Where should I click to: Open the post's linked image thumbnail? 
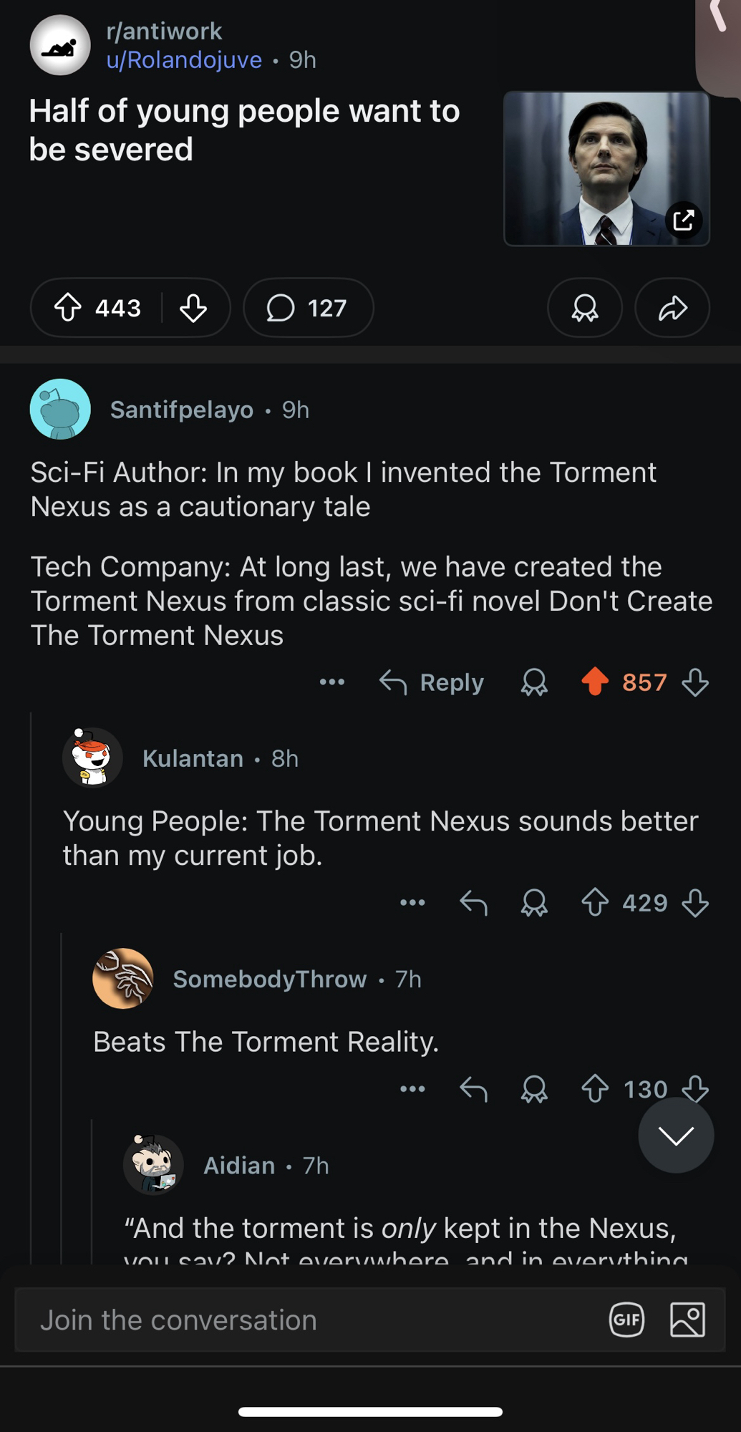click(606, 169)
